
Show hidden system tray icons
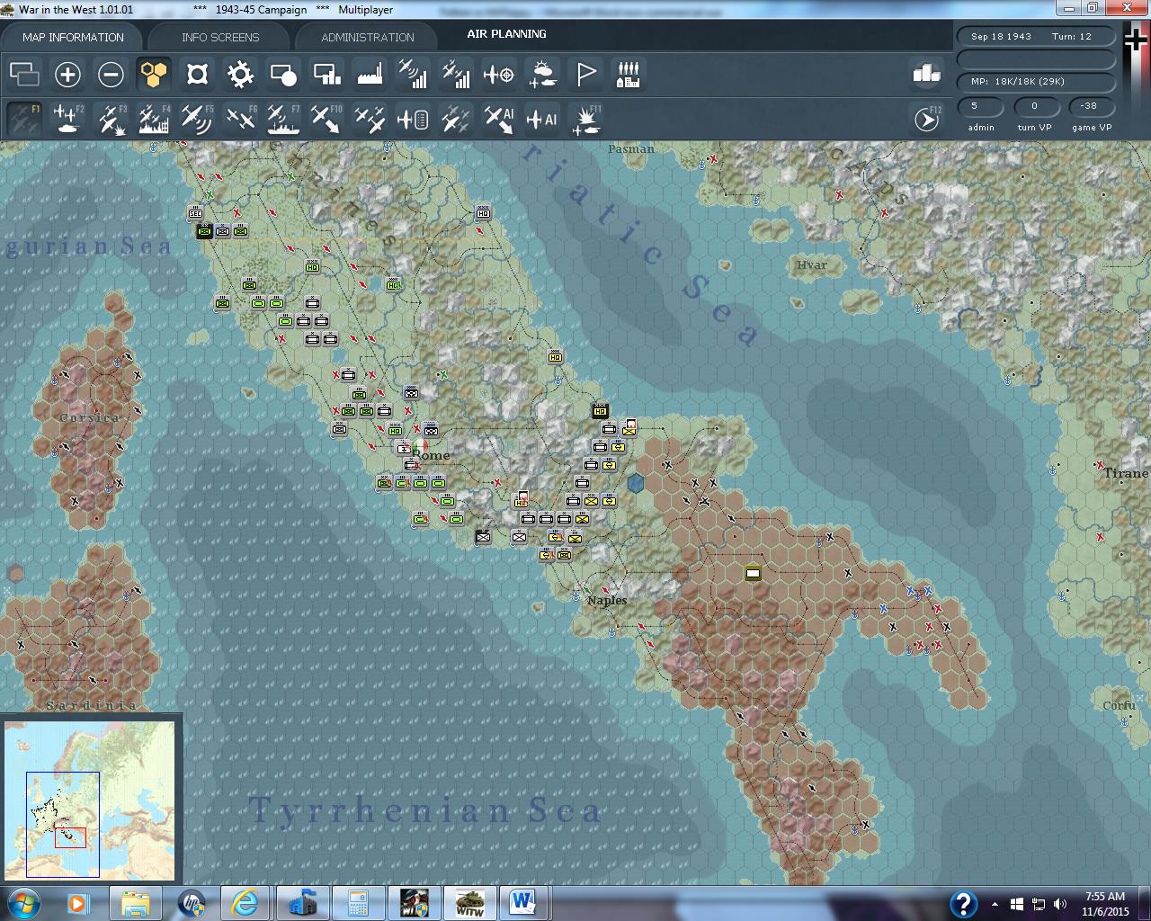coord(995,904)
